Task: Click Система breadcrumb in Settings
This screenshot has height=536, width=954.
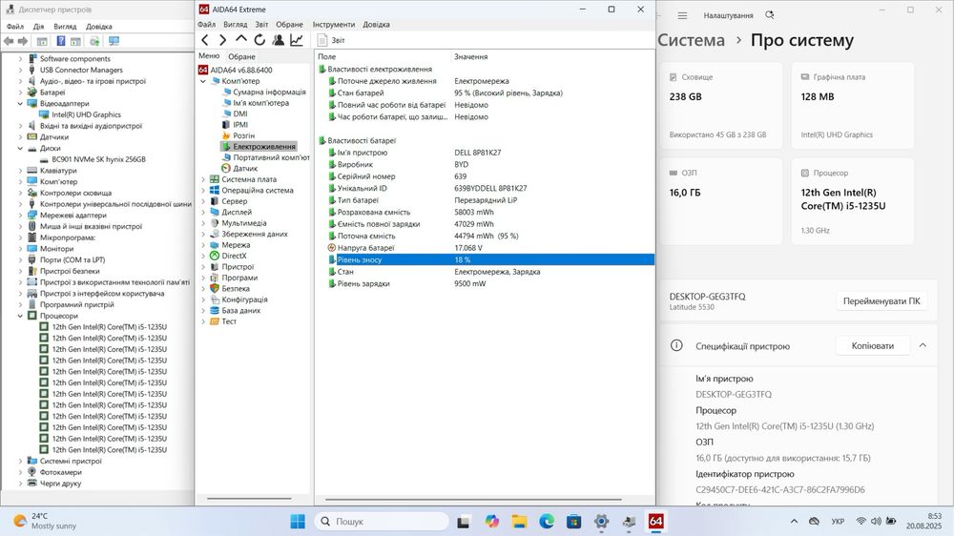Action: (x=691, y=40)
